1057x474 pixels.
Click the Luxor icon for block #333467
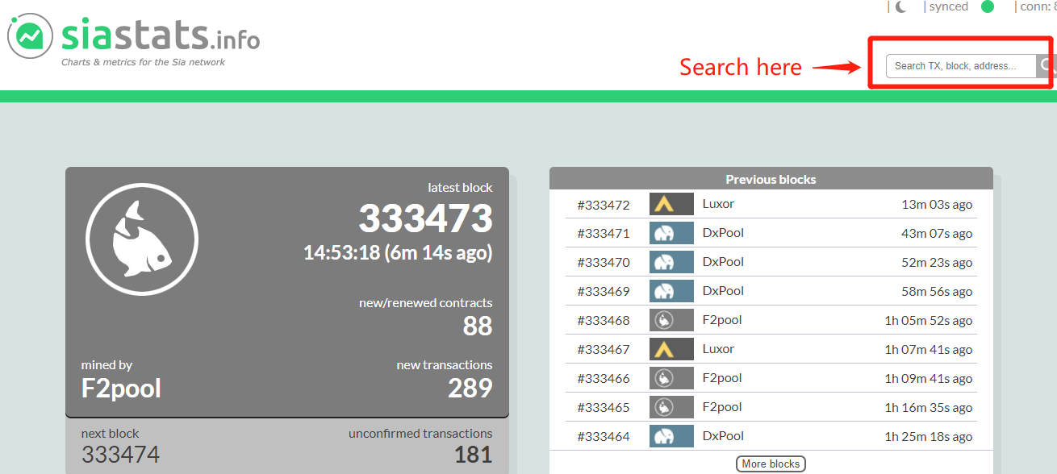pyautogui.click(x=671, y=349)
